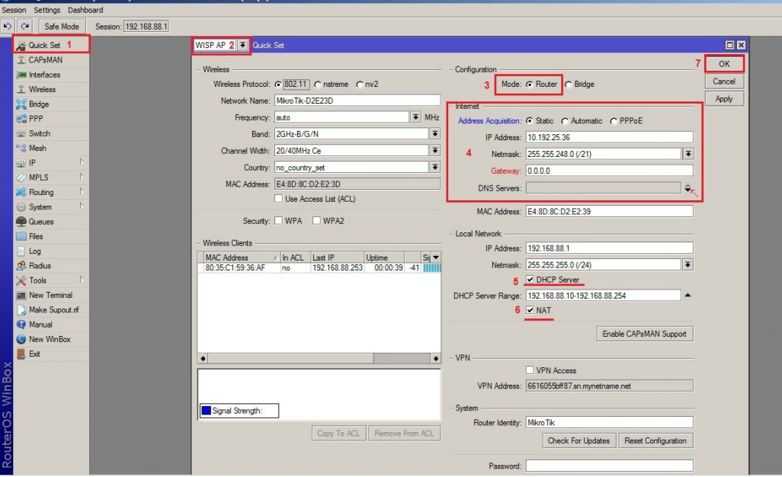The height and width of the screenshot is (477, 782).
Task: Open Wireless section in sidebar
Action: point(51,89)
